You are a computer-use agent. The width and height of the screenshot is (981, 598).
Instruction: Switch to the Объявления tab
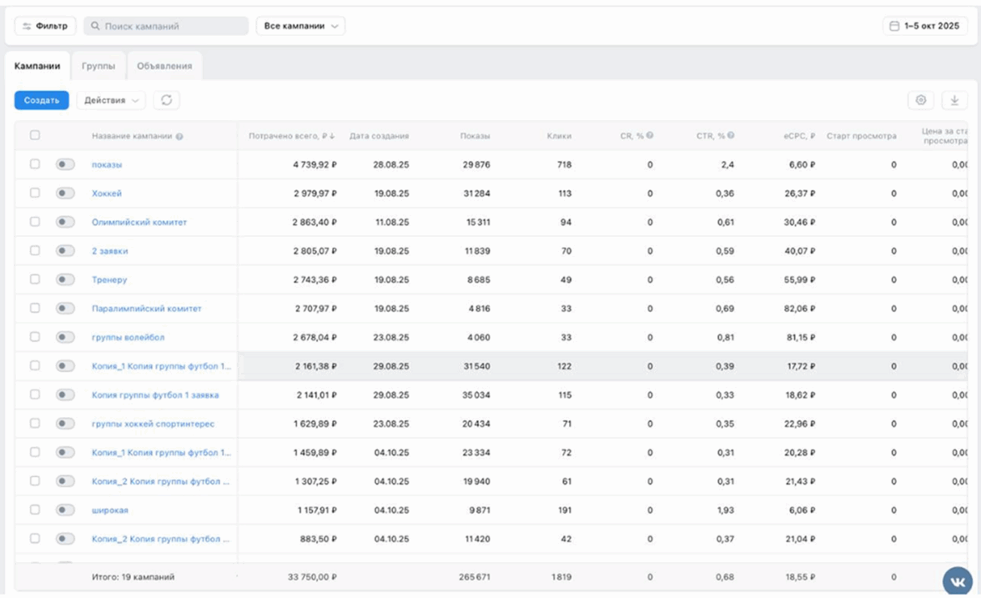click(164, 66)
